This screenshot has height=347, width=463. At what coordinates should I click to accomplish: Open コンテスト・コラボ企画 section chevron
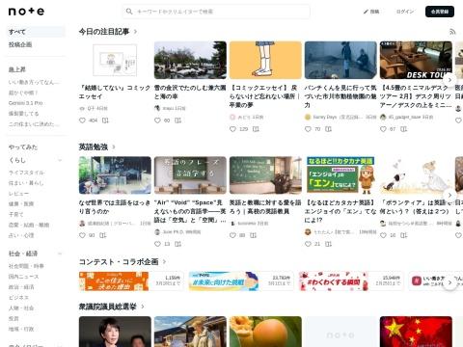[164, 262]
